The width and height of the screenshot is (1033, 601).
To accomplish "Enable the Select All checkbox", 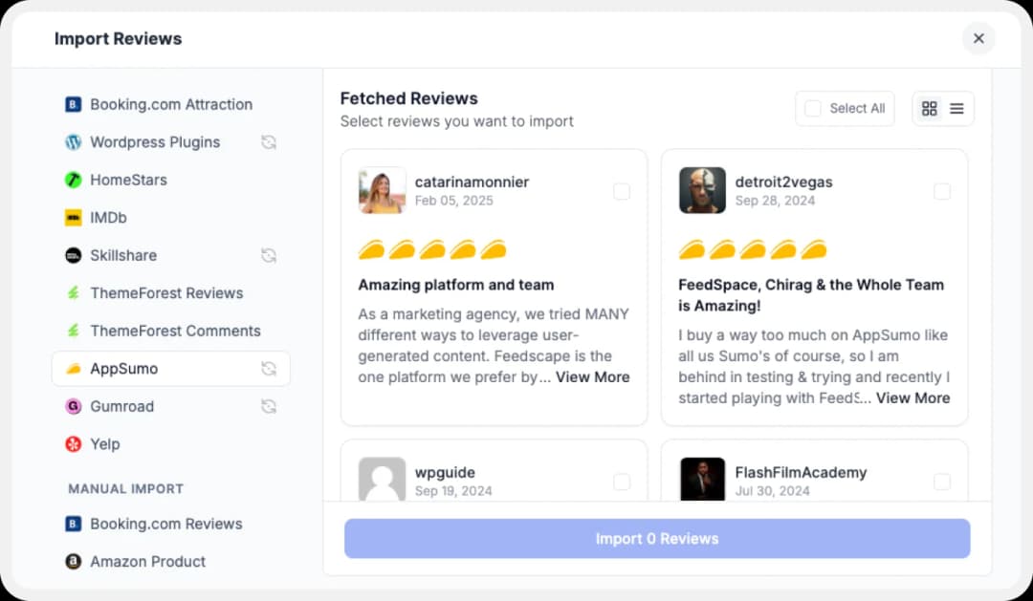I will (812, 108).
